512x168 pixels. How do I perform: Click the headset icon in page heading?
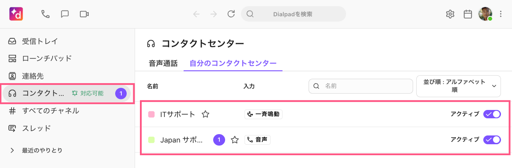pyautogui.click(x=151, y=44)
